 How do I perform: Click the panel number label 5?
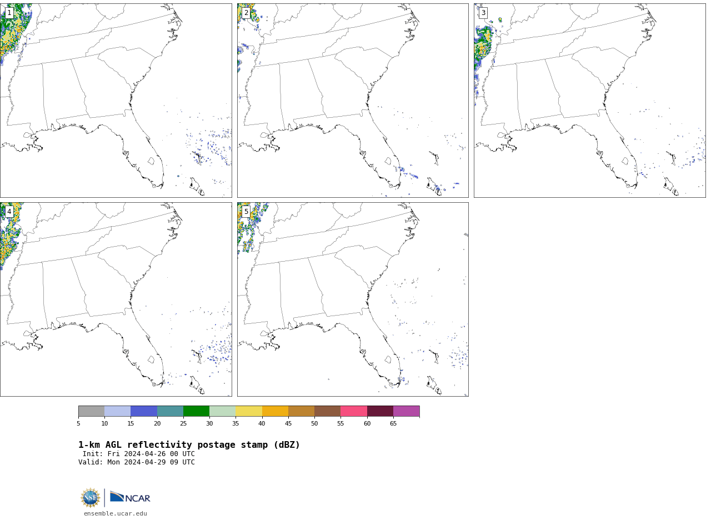246,212
